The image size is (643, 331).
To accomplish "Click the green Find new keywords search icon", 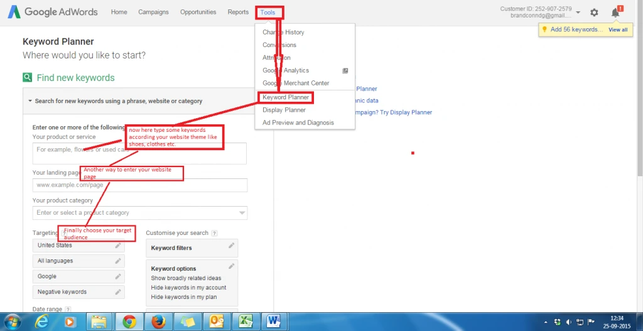I will (x=27, y=77).
